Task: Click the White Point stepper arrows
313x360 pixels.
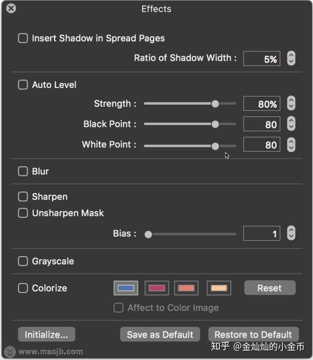Action: click(x=291, y=145)
